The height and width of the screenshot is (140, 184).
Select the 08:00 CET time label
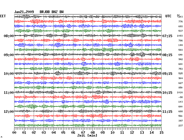[9, 36]
